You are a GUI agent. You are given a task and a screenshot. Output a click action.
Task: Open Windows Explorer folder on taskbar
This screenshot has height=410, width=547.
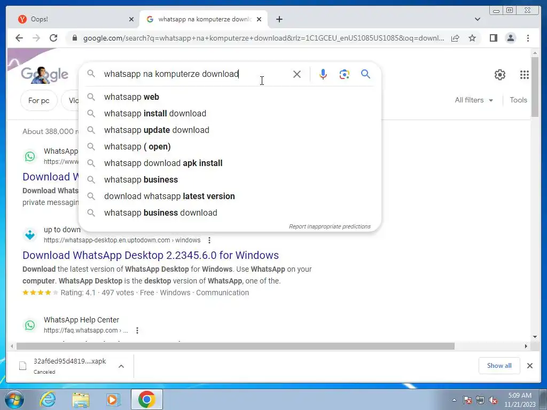[81, 399]
